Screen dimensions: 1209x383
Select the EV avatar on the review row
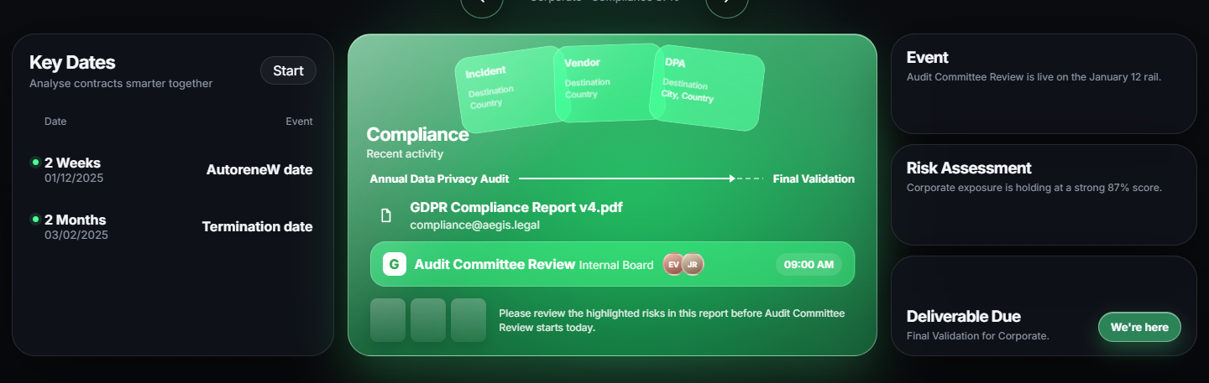pos(673,264)
